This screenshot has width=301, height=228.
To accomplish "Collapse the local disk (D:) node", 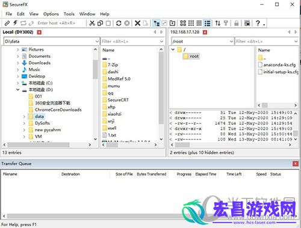I will coord(18,90).
